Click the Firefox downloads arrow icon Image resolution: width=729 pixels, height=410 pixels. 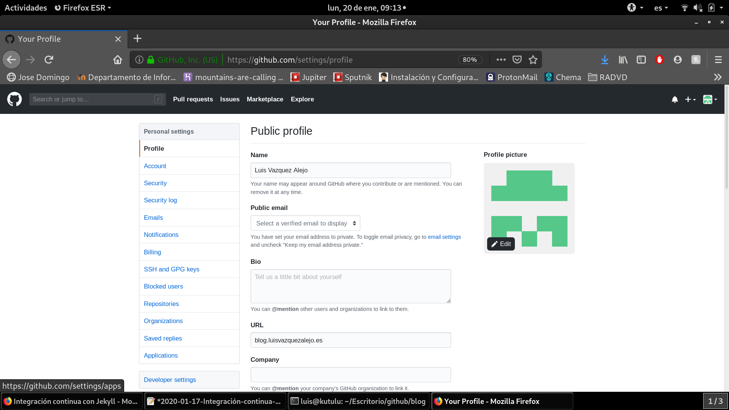click(605, 60)
